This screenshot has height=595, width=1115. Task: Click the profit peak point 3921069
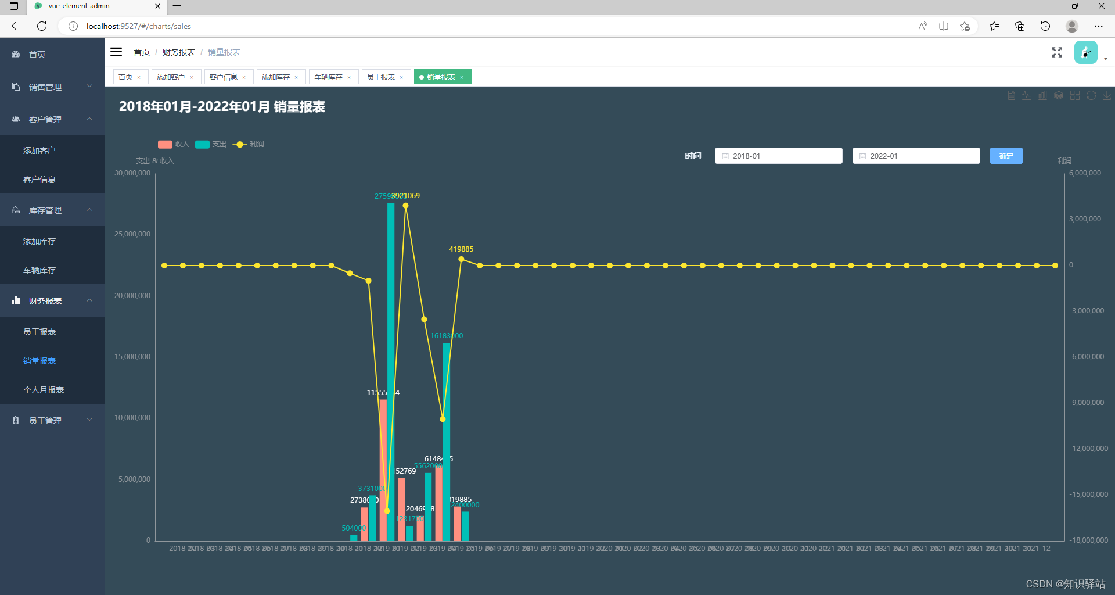(x=405, y=206)
